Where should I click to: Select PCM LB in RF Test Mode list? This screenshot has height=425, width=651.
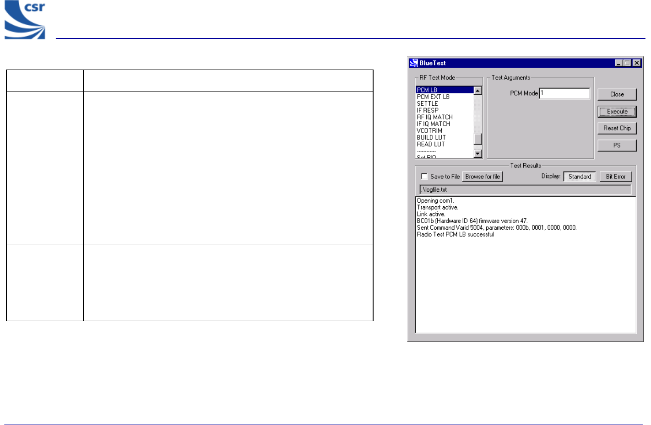(x=445, y=90)
